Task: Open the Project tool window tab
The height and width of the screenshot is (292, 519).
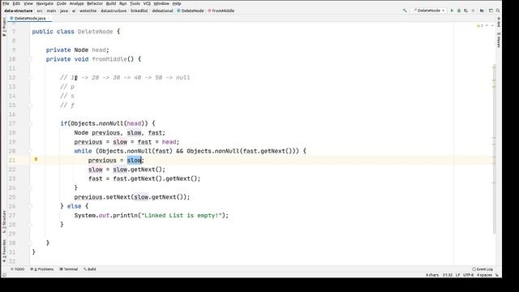Action: point(4,27)
